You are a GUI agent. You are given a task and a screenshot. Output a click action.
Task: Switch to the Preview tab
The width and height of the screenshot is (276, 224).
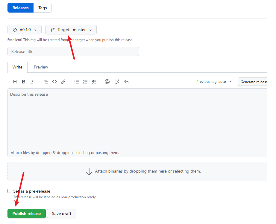pos(41,67)
